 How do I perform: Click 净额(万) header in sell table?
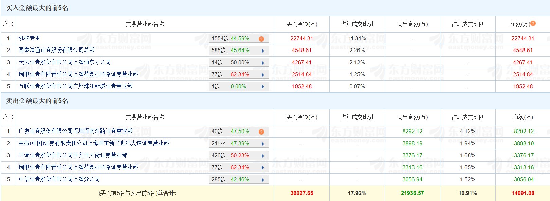(x=523, y=117)
